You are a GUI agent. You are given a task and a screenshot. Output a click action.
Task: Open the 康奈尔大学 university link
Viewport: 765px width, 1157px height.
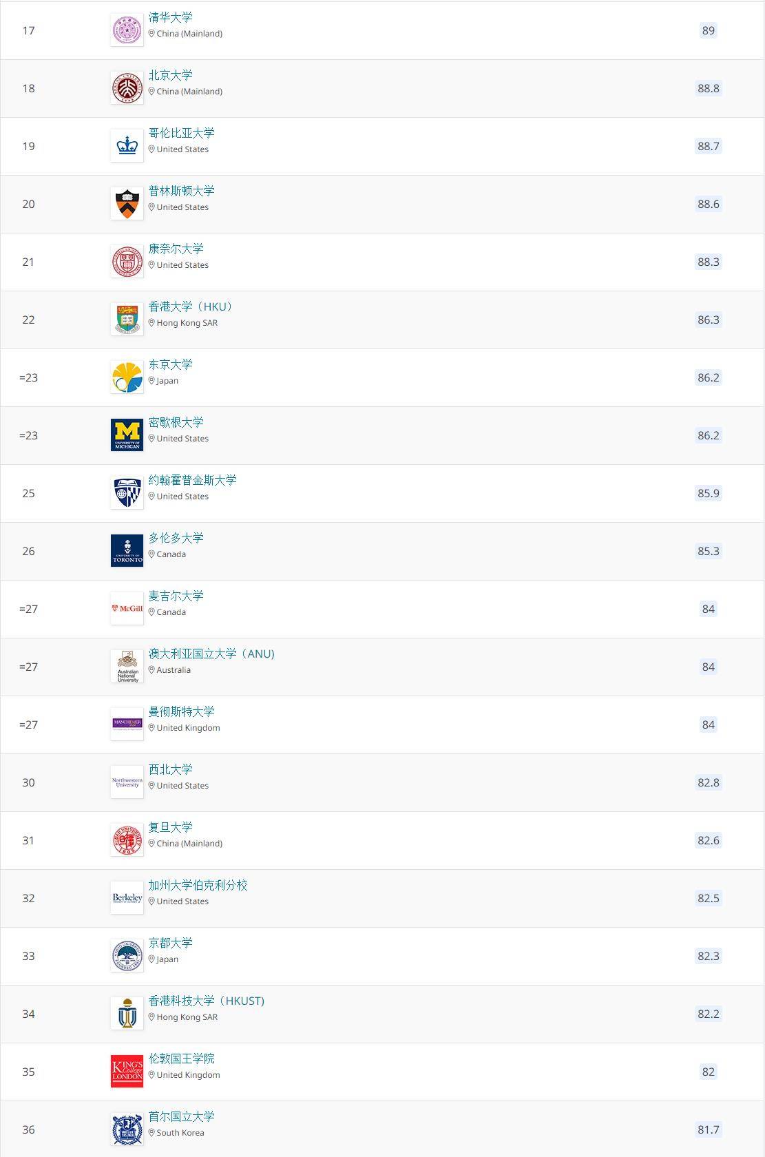(x=176, y=249)
